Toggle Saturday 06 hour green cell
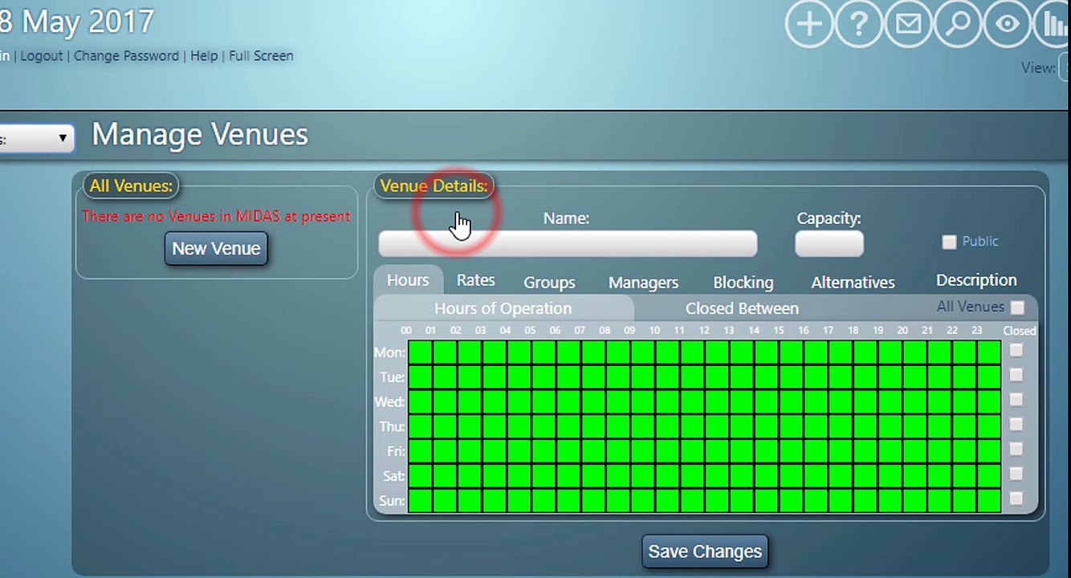This screenshot has width=1071, height=578. pyautogui.click(x=568, y=475)
